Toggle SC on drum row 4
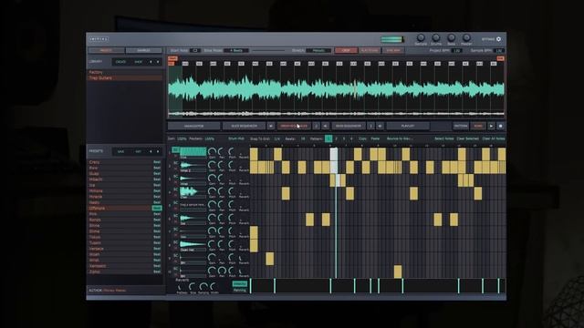The width and height of the screenshot is (584, 328). 175,190
